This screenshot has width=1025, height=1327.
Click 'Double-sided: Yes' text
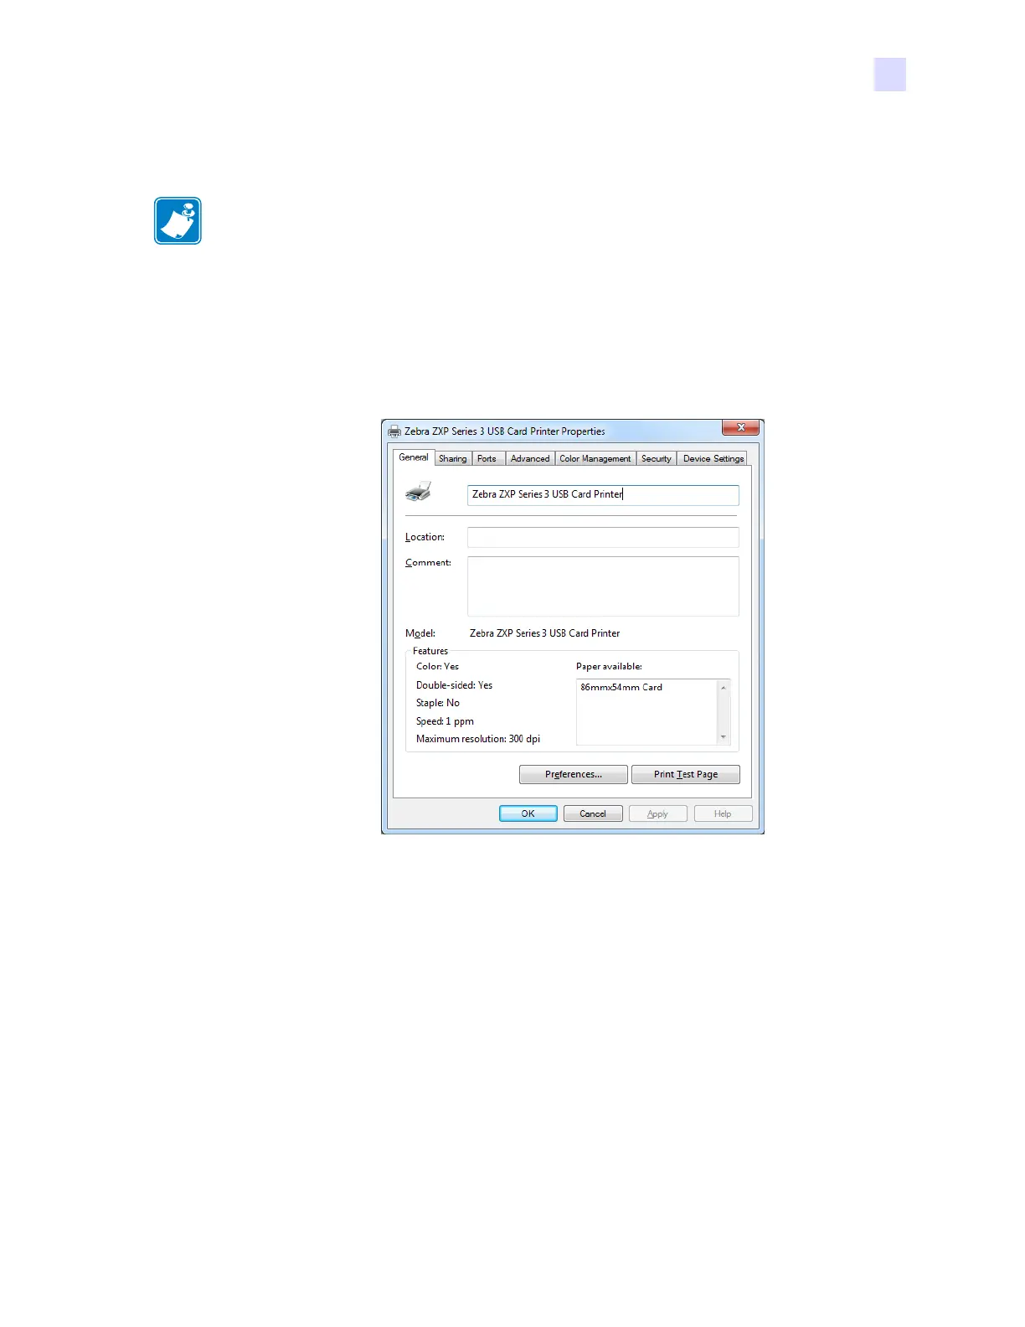[455, 685]
